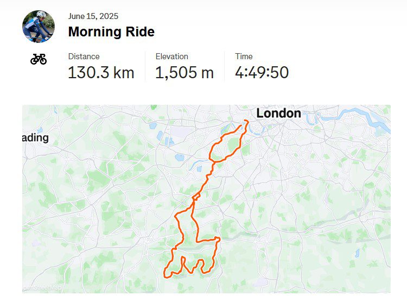Click the Time stat label

(x=244, y=56)
